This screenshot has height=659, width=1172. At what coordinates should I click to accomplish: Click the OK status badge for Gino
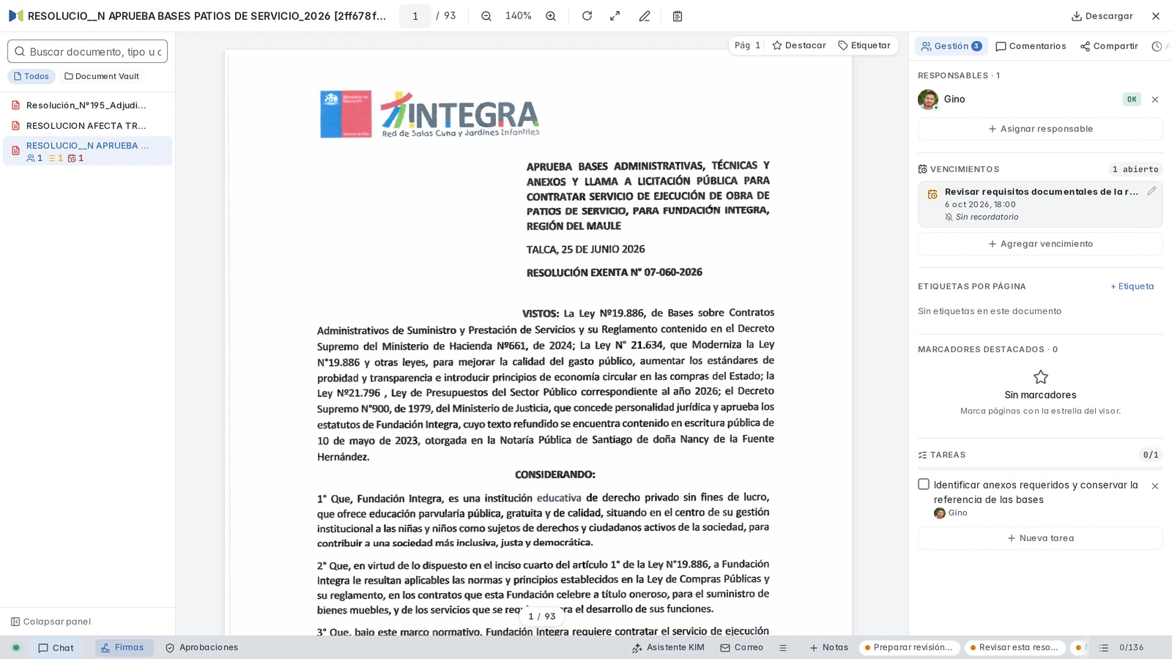click(1132, 100)
